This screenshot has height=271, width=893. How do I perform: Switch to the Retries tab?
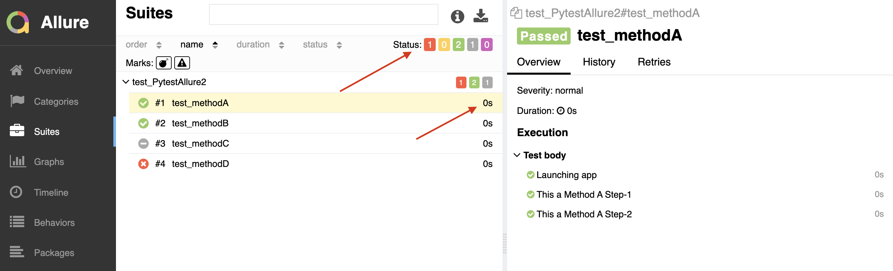tap(654, 62)
